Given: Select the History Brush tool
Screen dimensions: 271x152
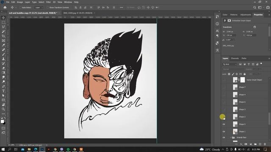Looking at the screenshot, I should coord(3,63).
